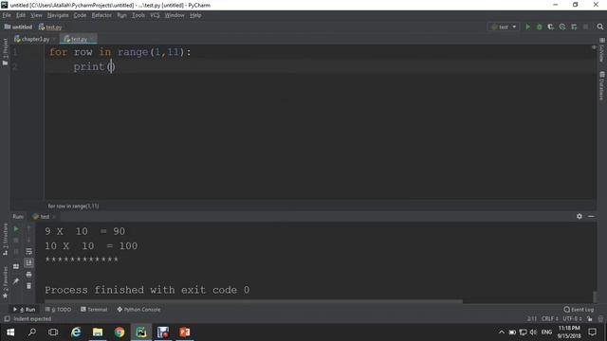Open the 6: TODO tool window
607x341 pixels.
click(x=59, y=310)
